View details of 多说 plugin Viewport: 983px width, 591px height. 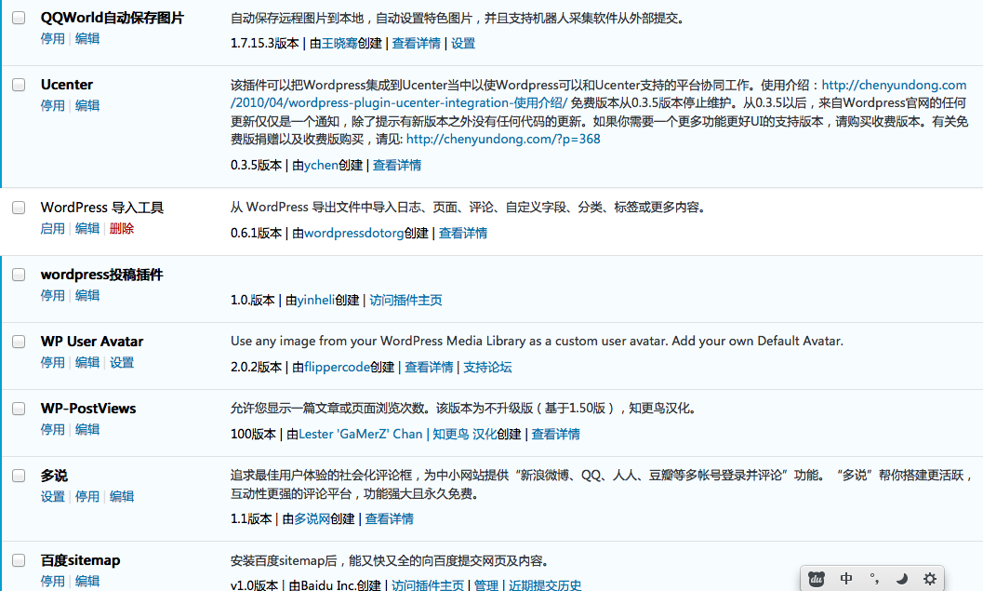390,518
